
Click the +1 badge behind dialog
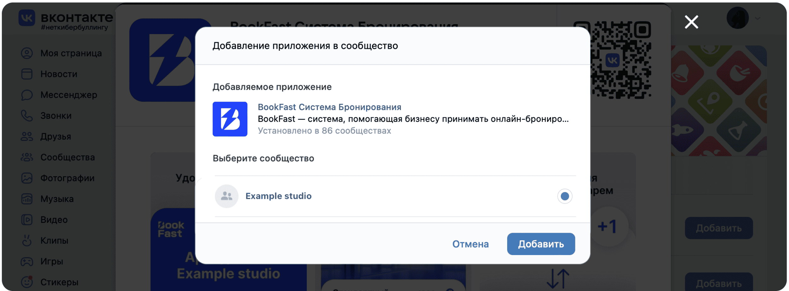(608, 226)
